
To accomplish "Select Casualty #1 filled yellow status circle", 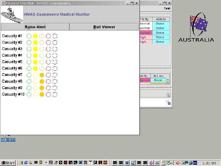I will 35,36.
